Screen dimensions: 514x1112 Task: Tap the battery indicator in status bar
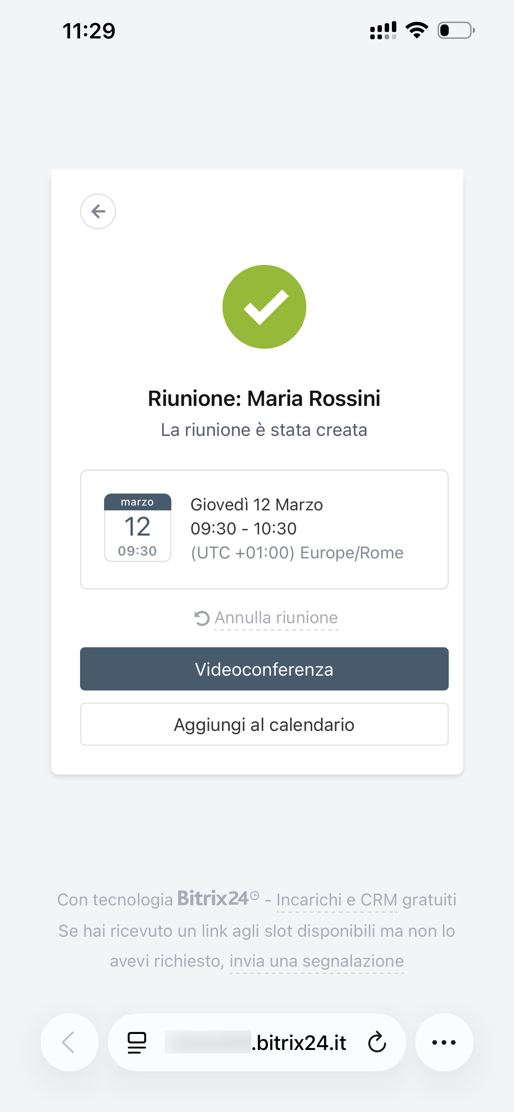[456, 31]
